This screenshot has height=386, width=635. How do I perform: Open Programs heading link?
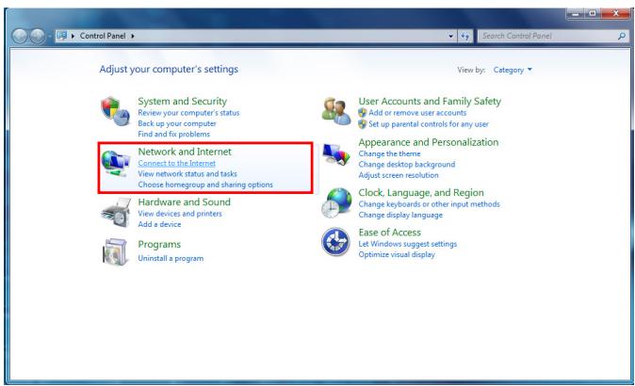[159, 245]
